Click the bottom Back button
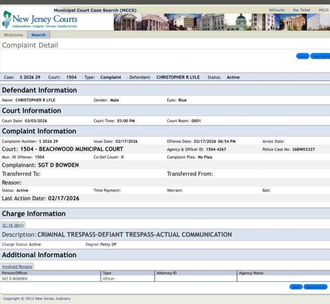 pyautogui.click(x=296, y=287)
